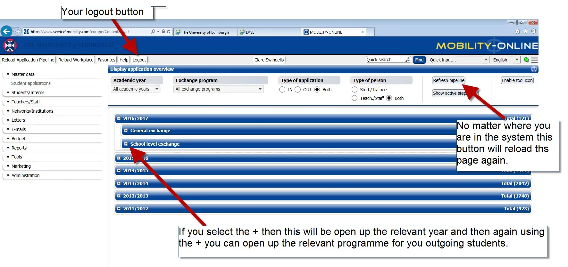Switch to The University of Edinburgh tab
This screenshot has width=568, height=267.
pos(205,32)
